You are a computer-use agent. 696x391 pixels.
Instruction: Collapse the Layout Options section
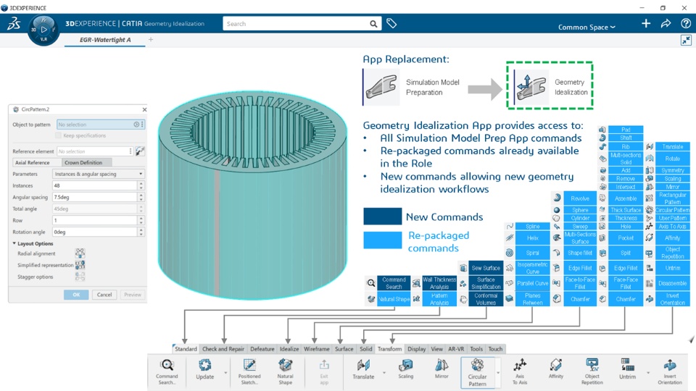(14, 243)
